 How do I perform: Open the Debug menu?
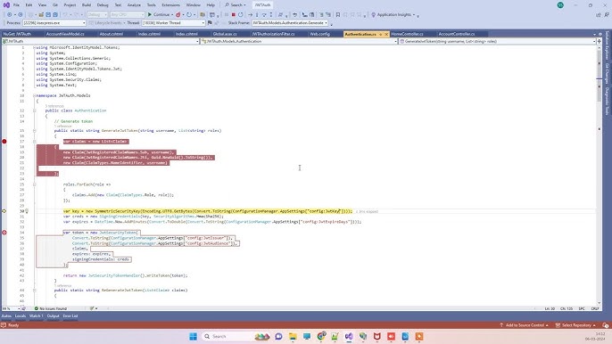coord(103,5)
